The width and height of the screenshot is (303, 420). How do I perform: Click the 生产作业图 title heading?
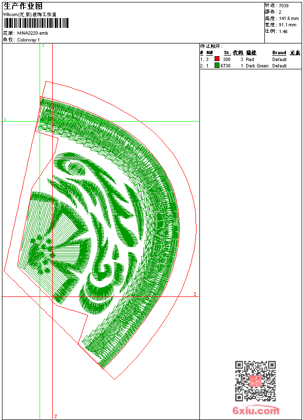coord(22,6)
